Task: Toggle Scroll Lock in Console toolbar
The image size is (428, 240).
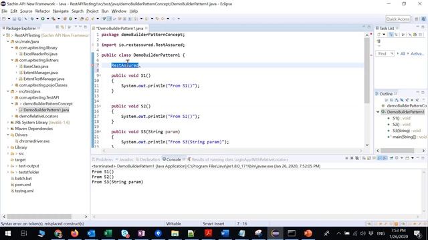Action: click(x=369, y=158)
